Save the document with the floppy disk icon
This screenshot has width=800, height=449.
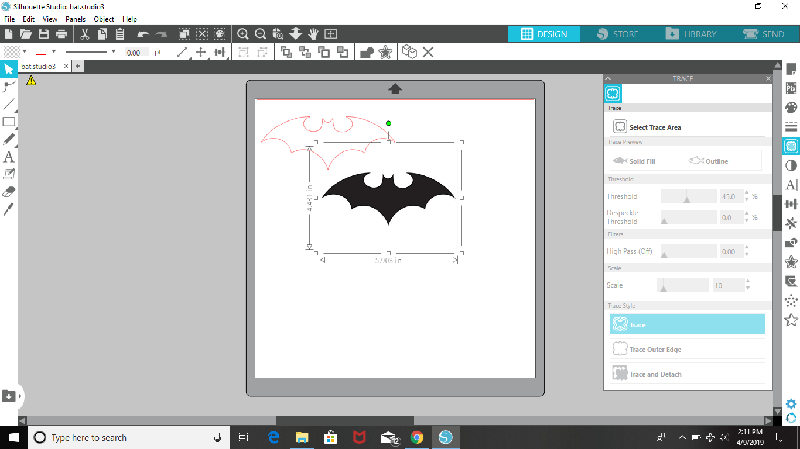pyautogui.click(x=44, y=34)
